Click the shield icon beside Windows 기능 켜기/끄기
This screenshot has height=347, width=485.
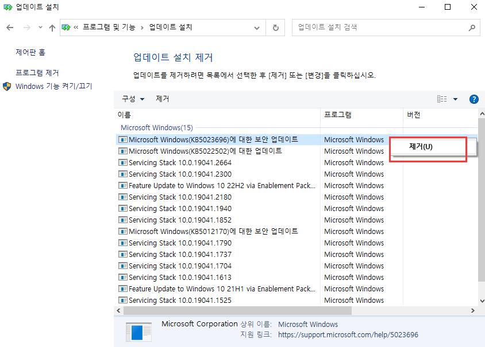[x=8, y=86]
